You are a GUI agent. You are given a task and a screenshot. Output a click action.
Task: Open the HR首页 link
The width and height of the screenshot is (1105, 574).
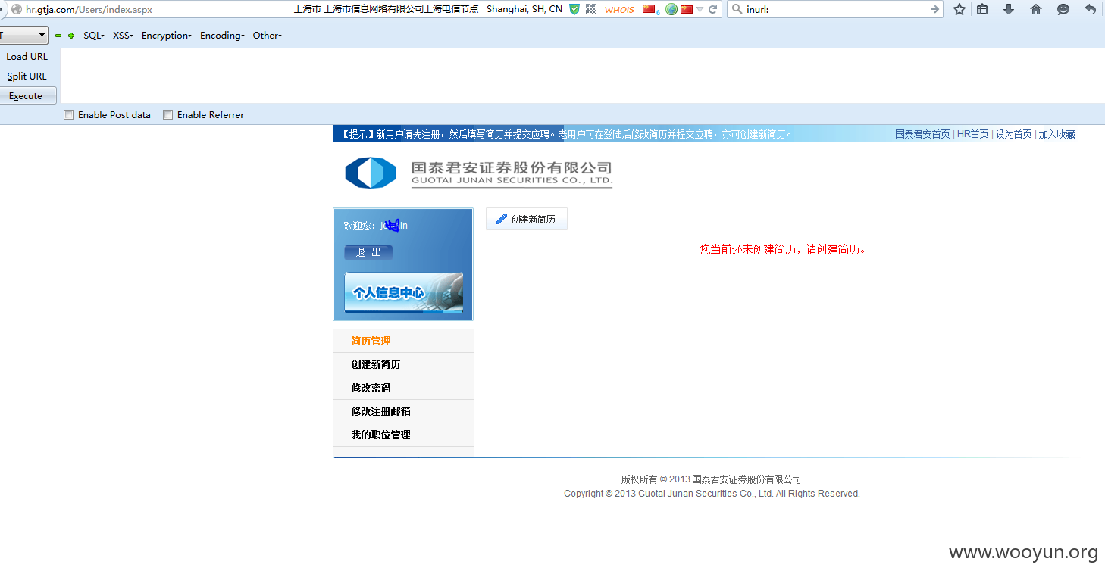pyautogui.click(x=973, y=134)
